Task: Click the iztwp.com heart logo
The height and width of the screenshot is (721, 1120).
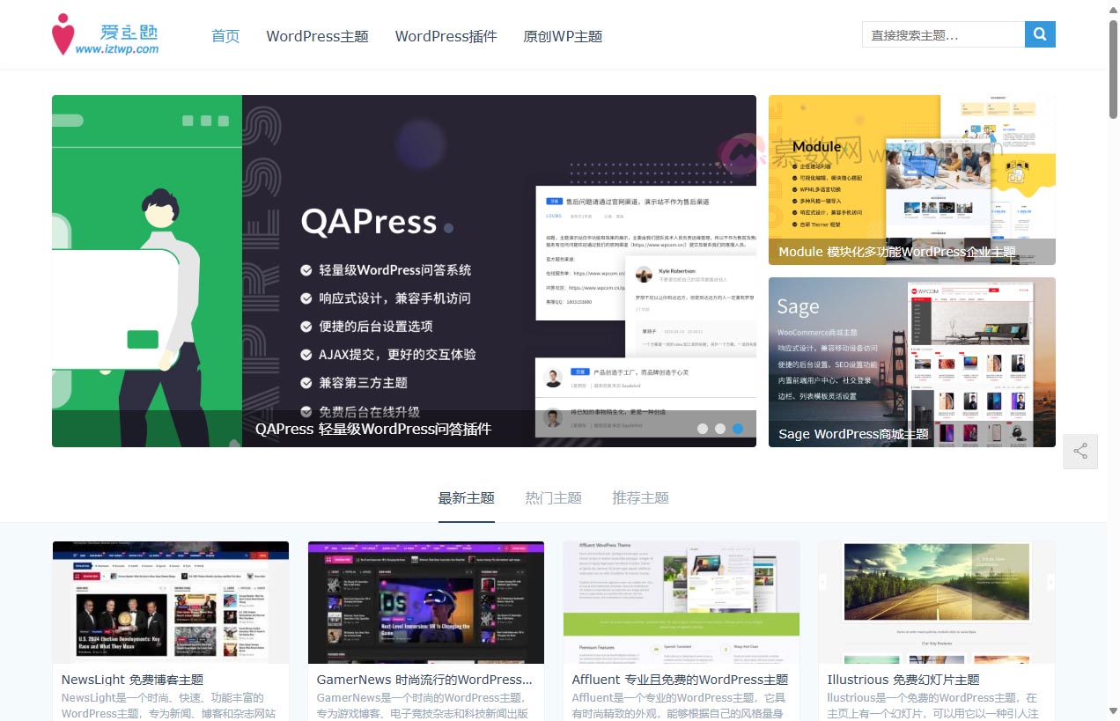Action: point(105,35)
